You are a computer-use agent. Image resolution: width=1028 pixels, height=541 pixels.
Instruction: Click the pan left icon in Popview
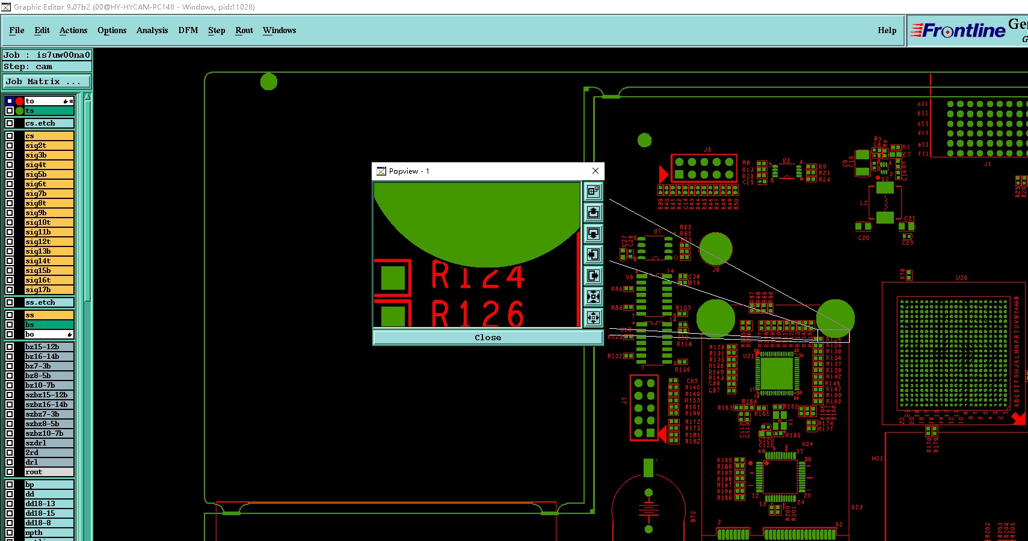tap(593, 255)
